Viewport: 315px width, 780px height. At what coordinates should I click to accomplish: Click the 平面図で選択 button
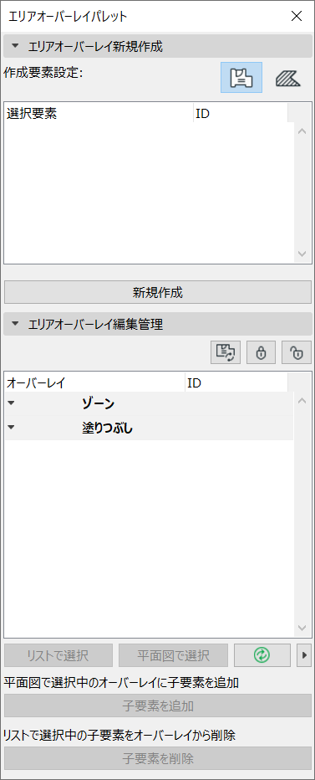[x=174, y=655]
